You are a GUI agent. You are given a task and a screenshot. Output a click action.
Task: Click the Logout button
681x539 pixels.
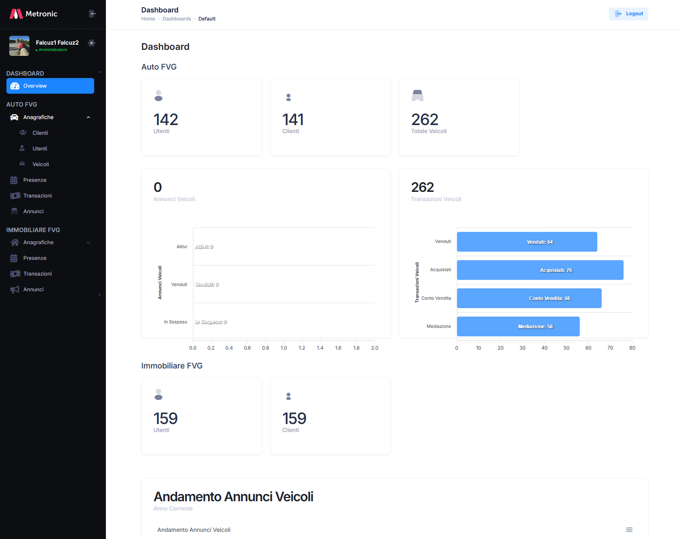click(x=628, y=14)
